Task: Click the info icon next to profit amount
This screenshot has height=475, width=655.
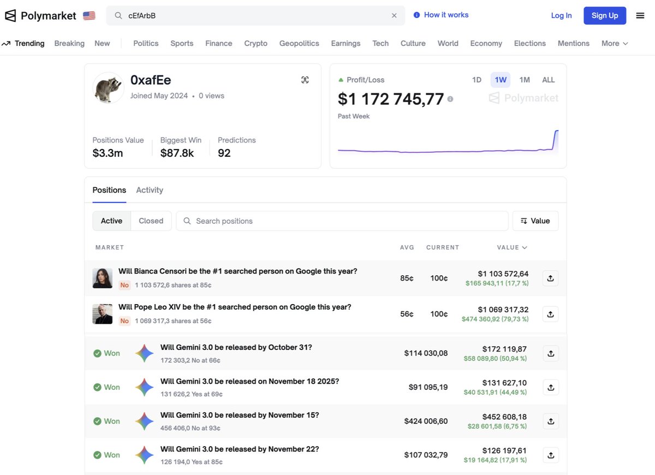Action: [450, 99]
